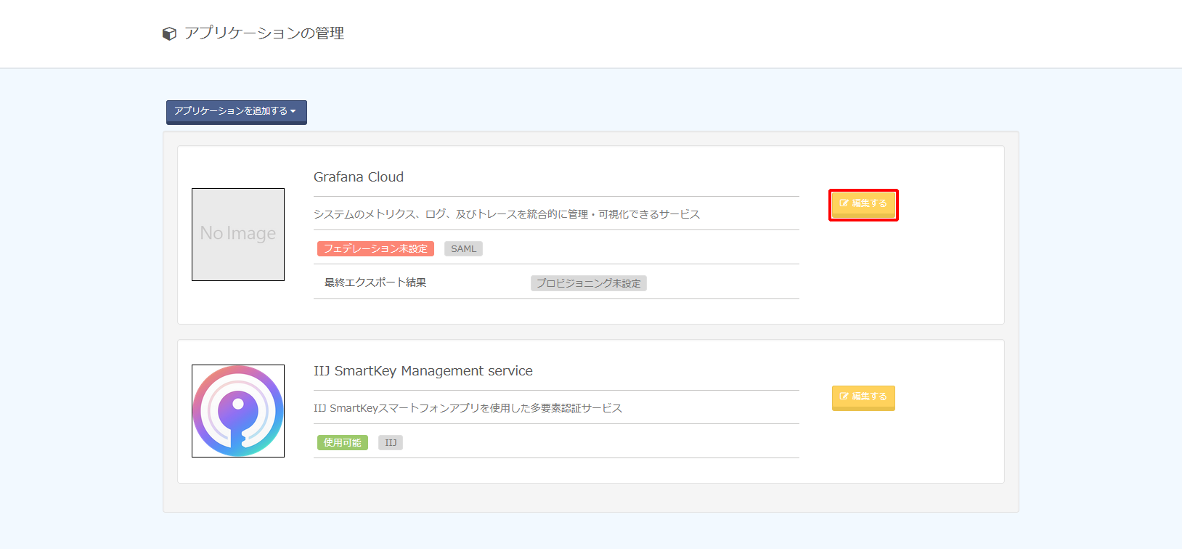
Task: Click the red フェデレーション未設定 badge
Action: coord(375,249)
